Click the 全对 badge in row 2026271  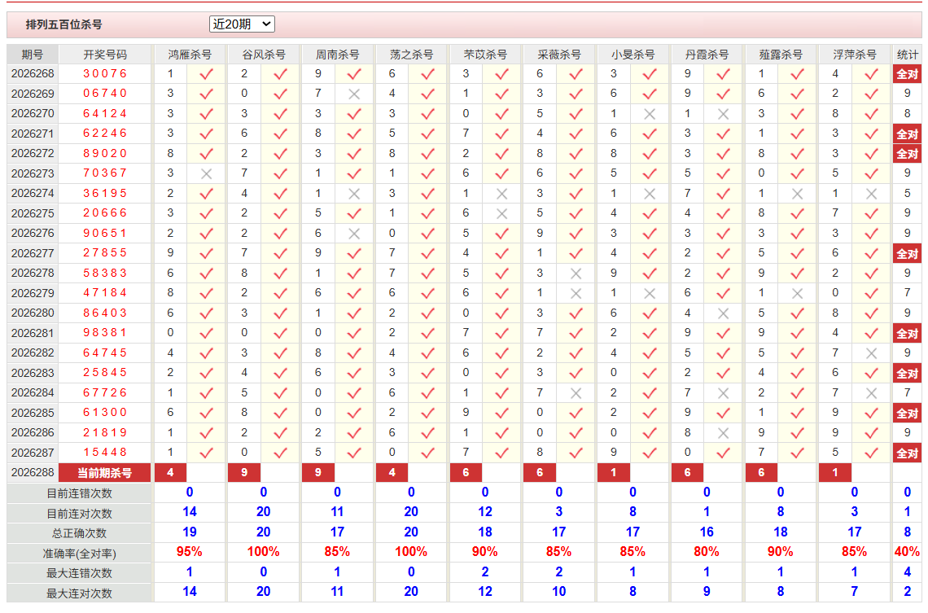(908, 134)
